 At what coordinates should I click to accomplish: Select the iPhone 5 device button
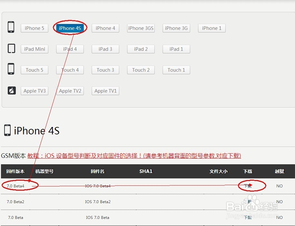point(34,28)
